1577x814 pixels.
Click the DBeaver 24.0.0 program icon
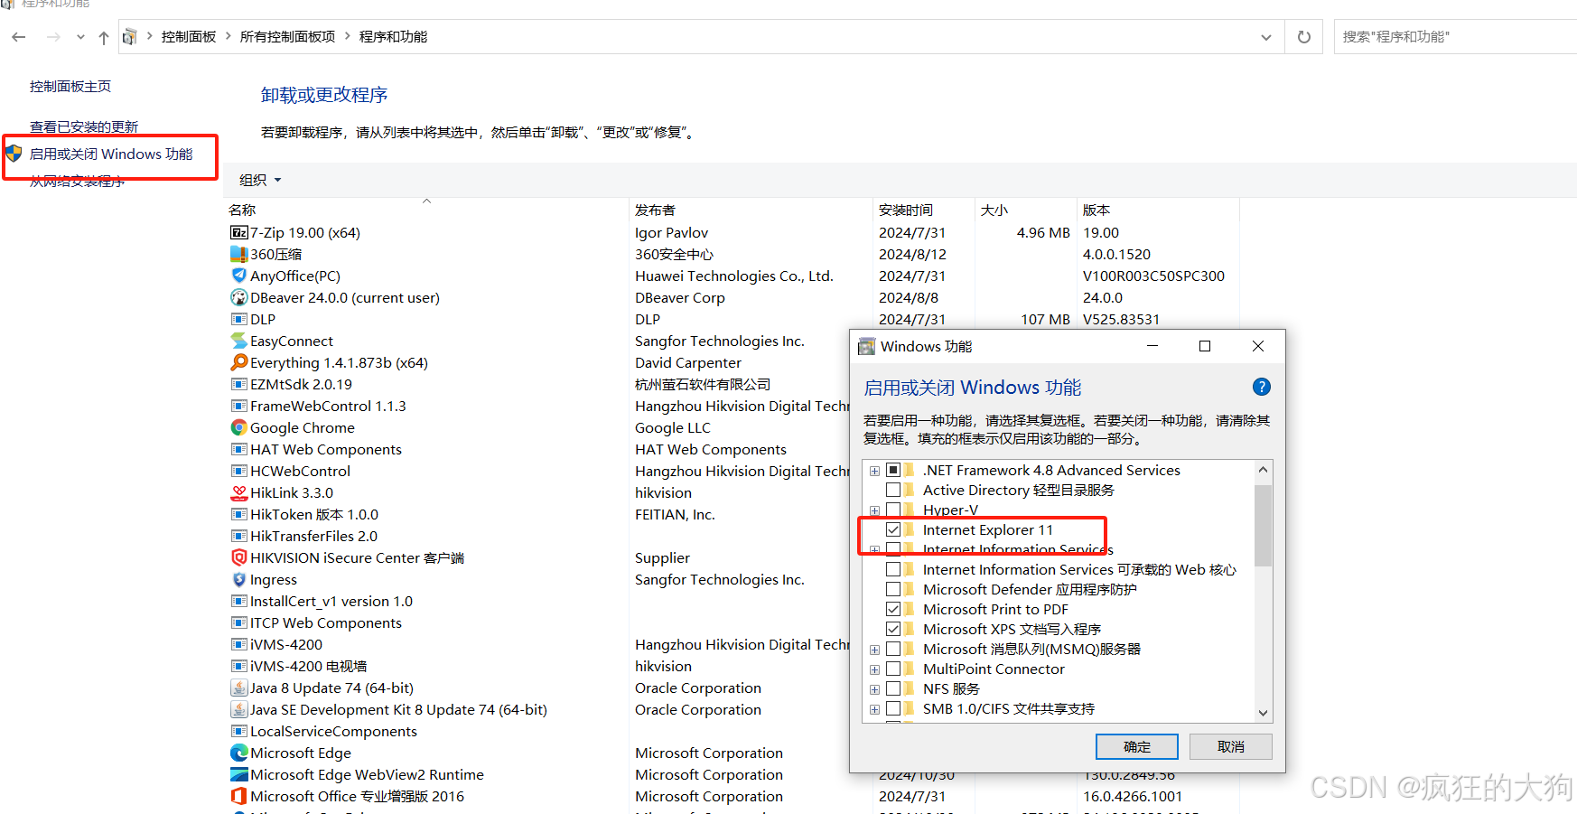click(238, 297)
